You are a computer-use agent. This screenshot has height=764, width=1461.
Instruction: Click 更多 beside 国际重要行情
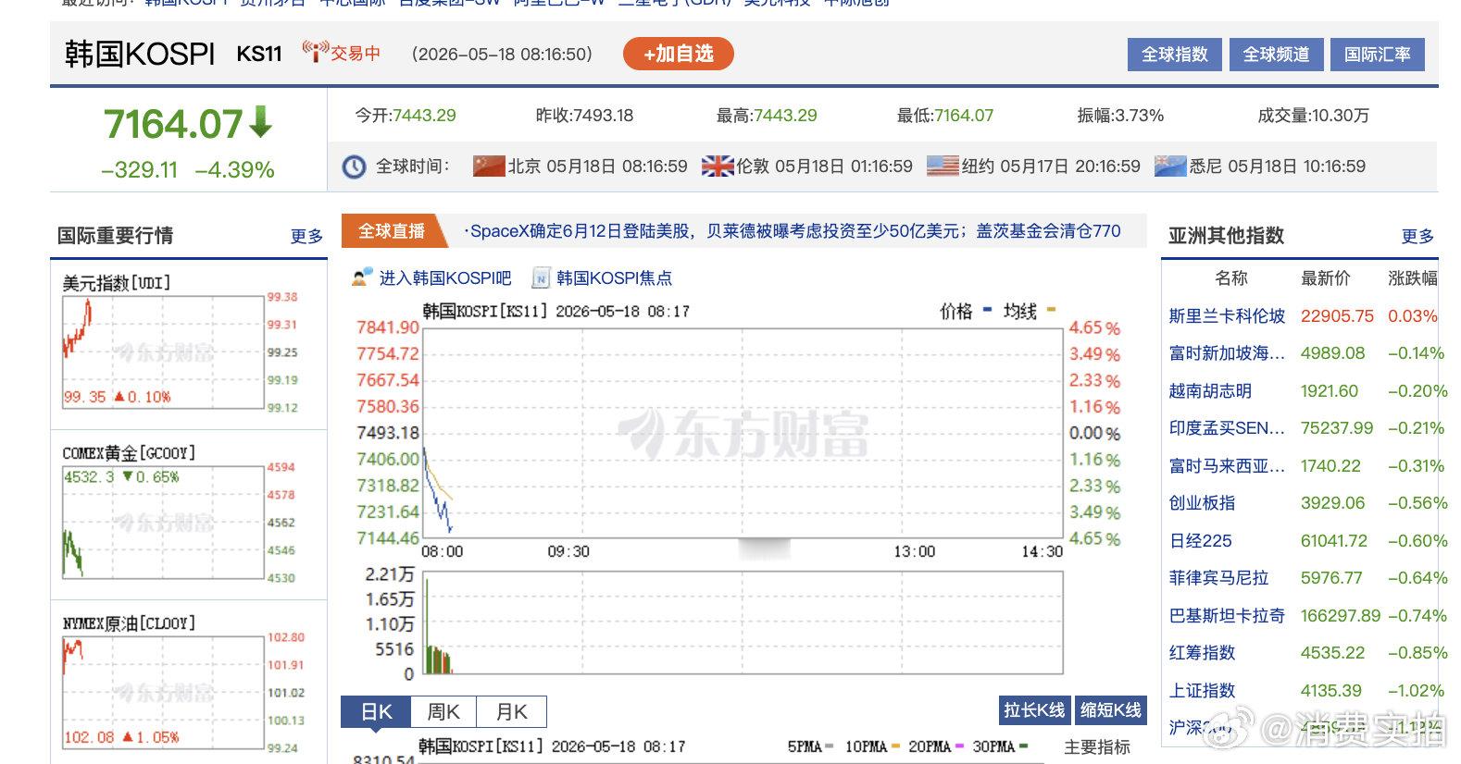point(306,237)
